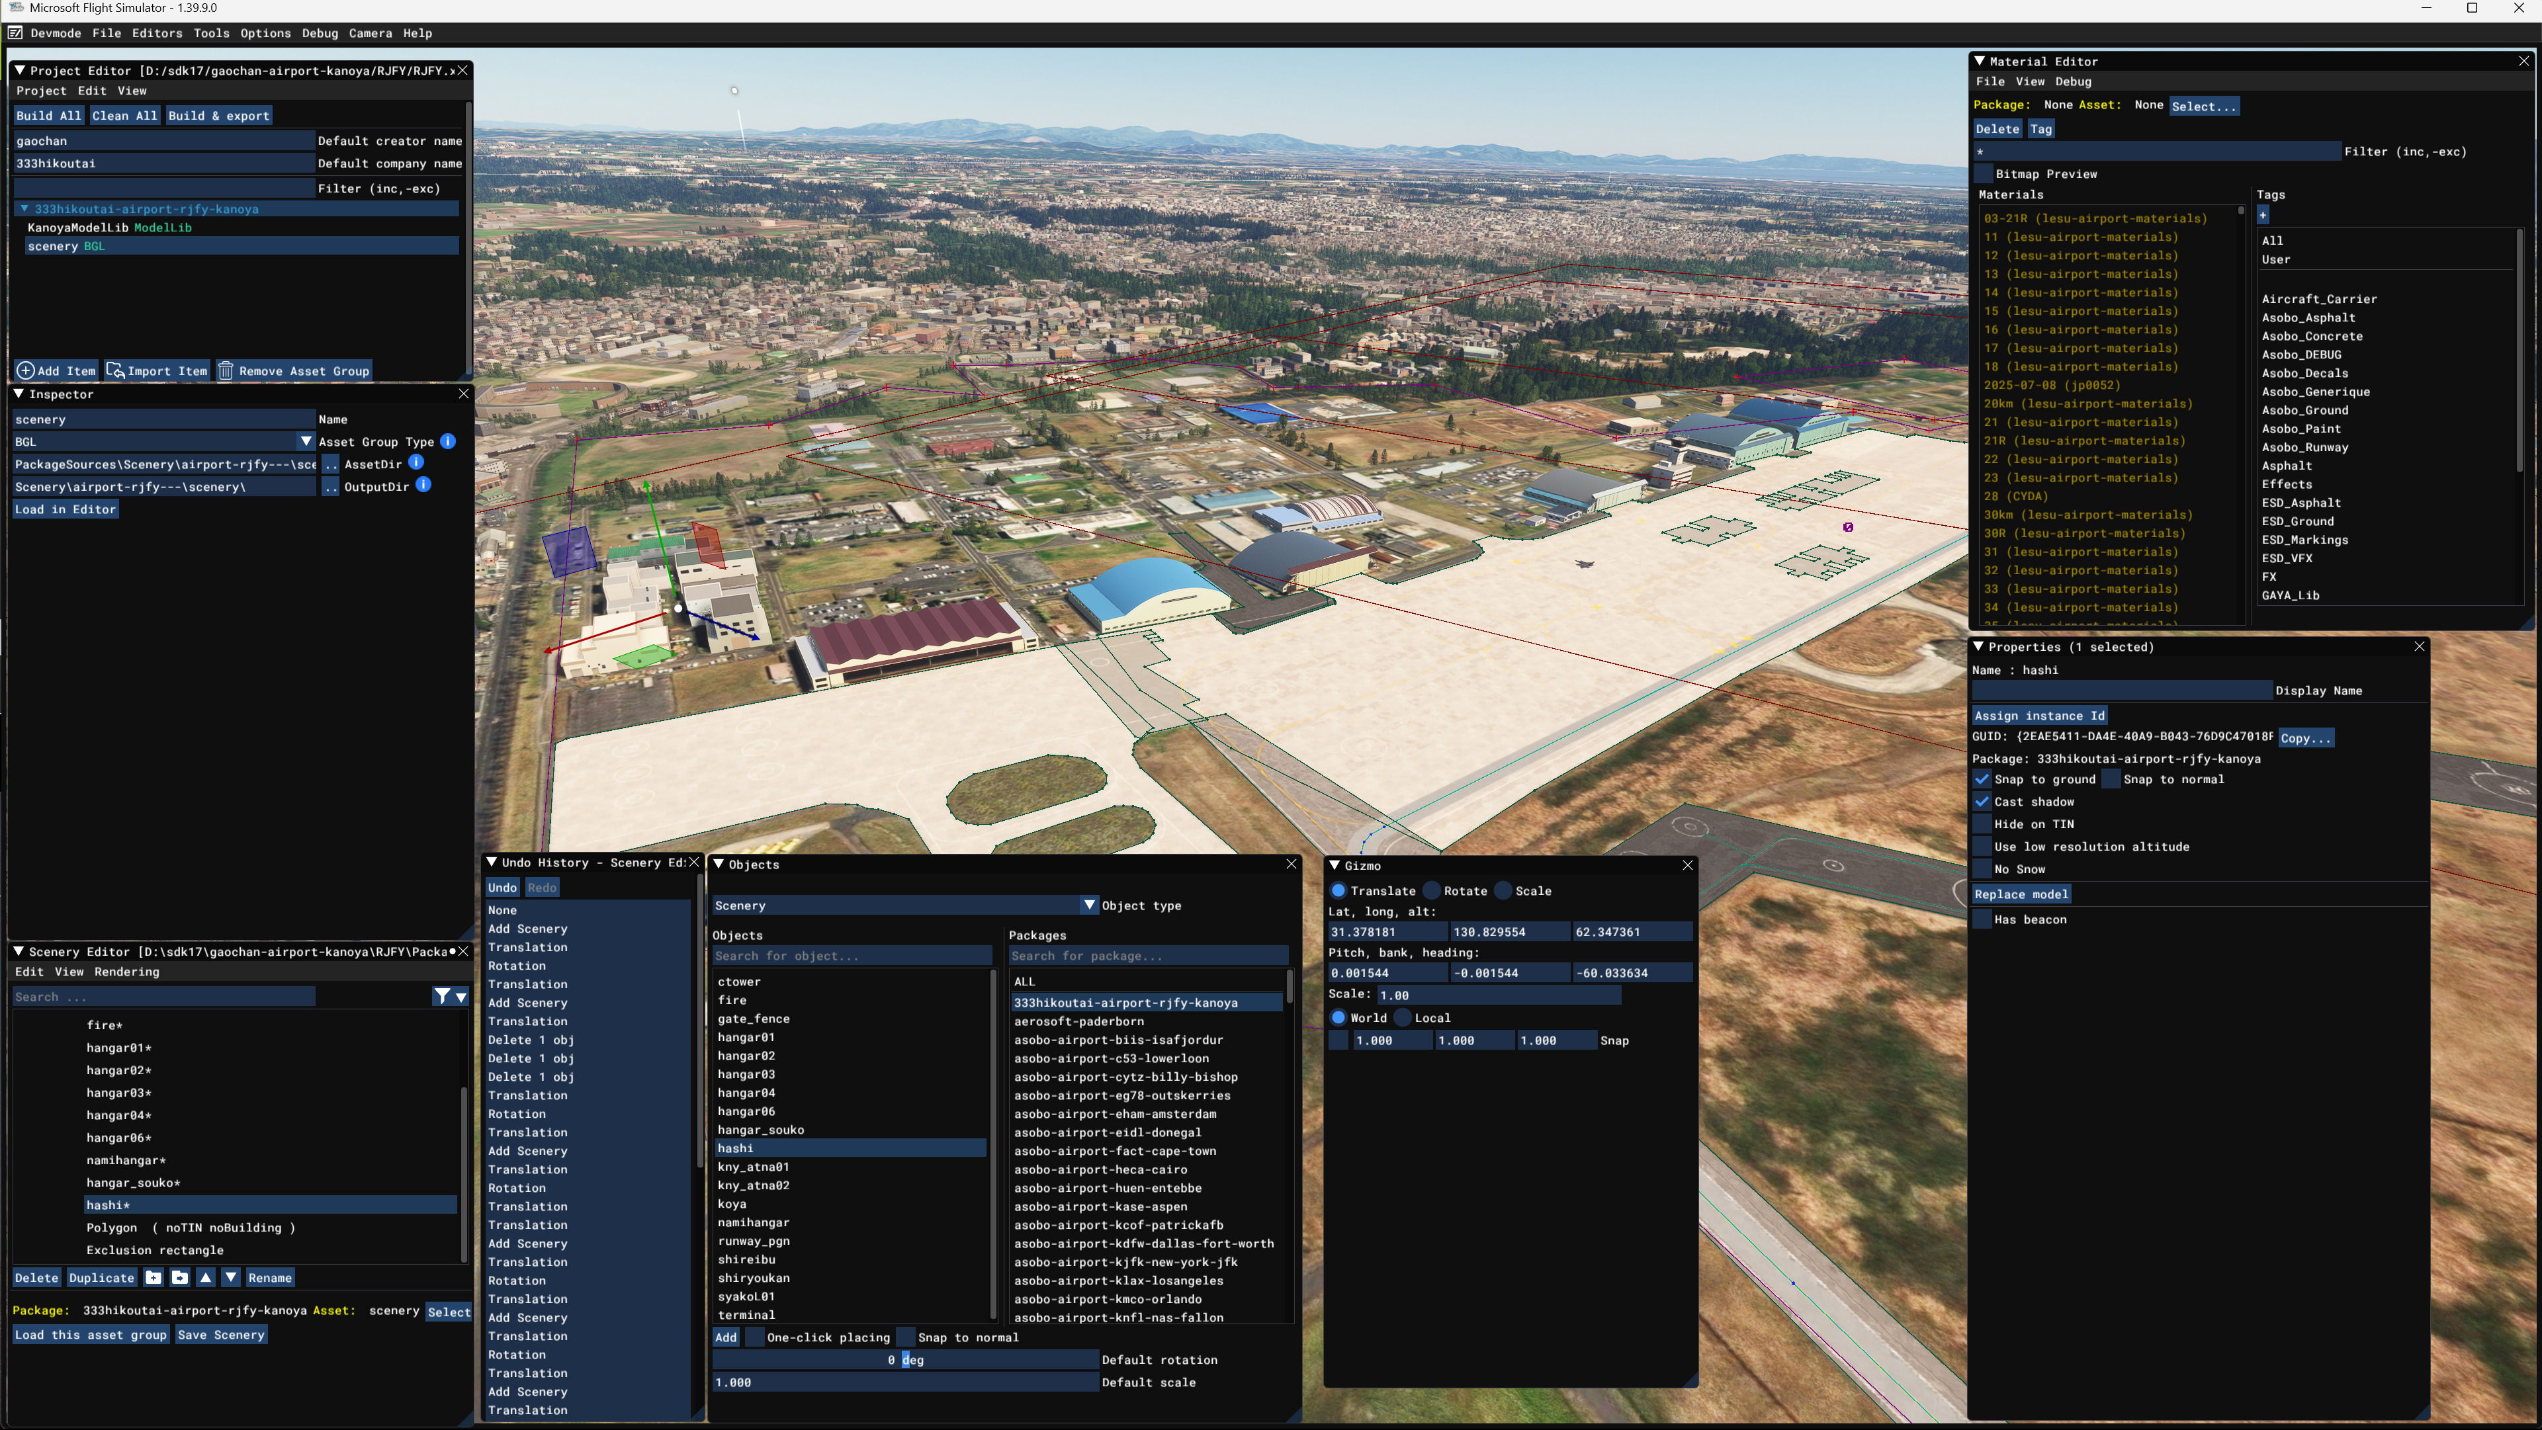Enable Use low resolution altitude
The image size is (2542, 1430).
click(x=1982, y=846)
